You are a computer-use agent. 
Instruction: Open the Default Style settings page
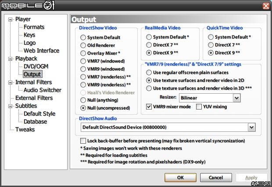click(39, 113)
